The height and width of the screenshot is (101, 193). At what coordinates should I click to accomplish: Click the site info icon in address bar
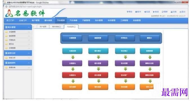(6, 7)
